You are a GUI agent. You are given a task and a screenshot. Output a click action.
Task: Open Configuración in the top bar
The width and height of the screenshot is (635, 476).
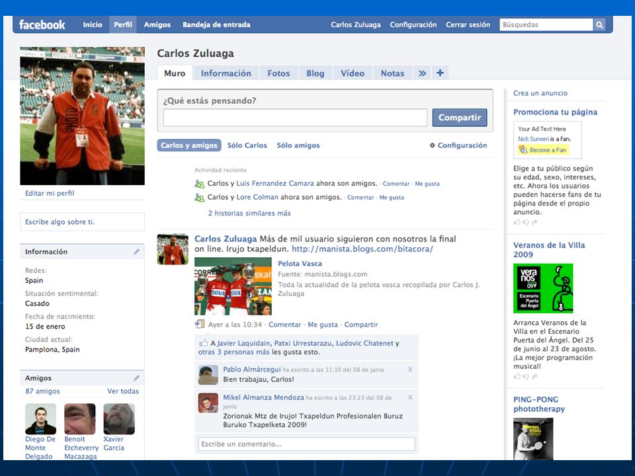tap(413, 24)
